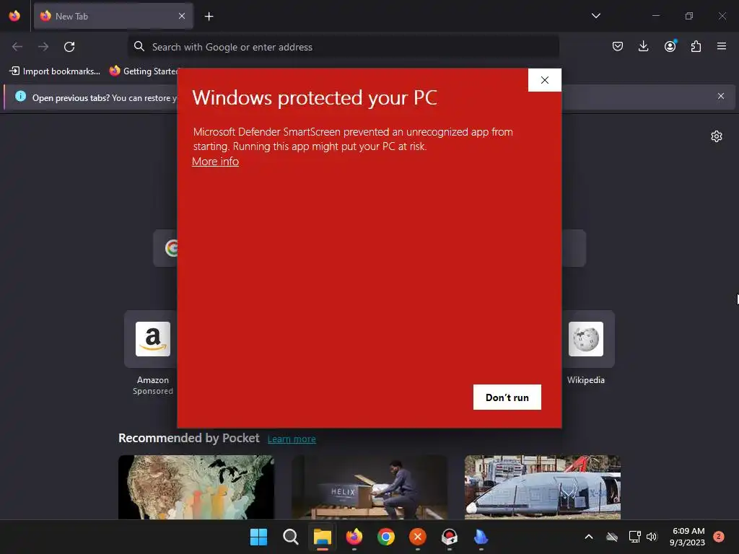Open the Amazon sponsored shortcut

coord(153,339)
